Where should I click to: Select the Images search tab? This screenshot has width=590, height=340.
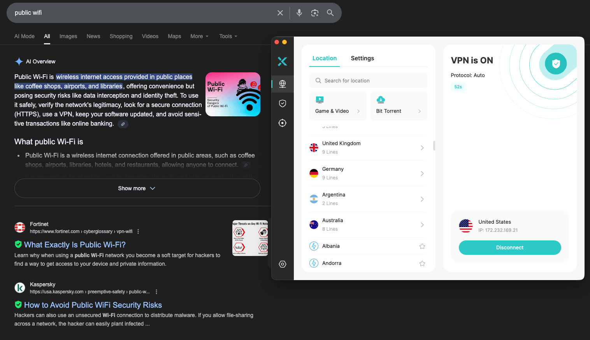tap(68, 36)
